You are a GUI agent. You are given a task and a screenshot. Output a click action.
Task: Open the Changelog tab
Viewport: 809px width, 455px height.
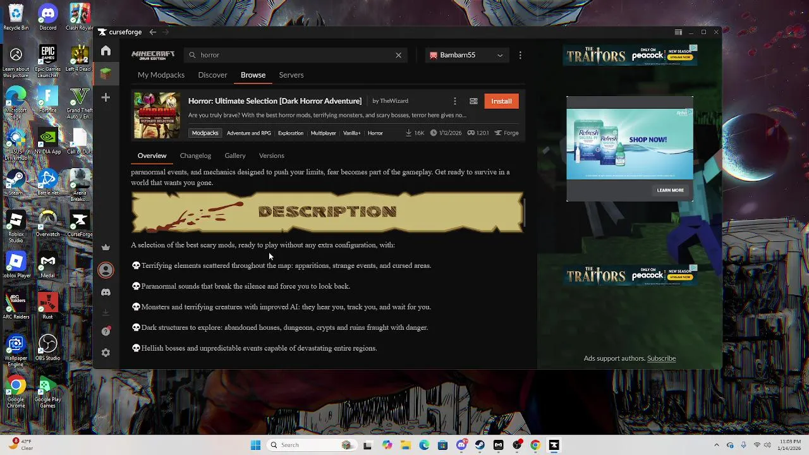pos(195,155)
